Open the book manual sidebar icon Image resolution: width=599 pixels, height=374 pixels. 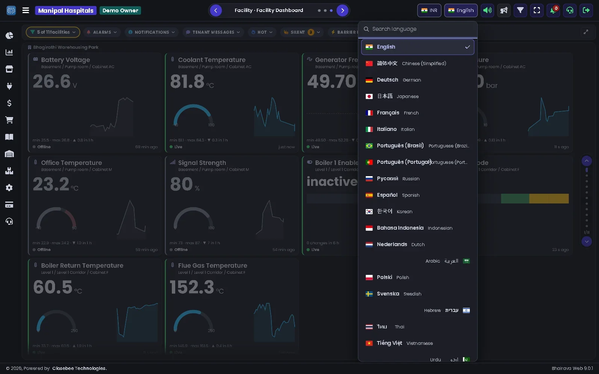[9, 137]
